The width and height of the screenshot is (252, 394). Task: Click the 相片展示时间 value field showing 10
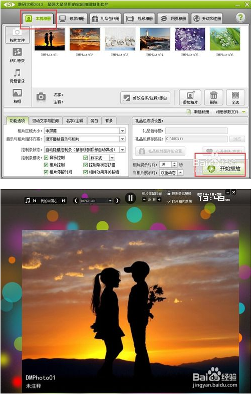pos(166,164)
